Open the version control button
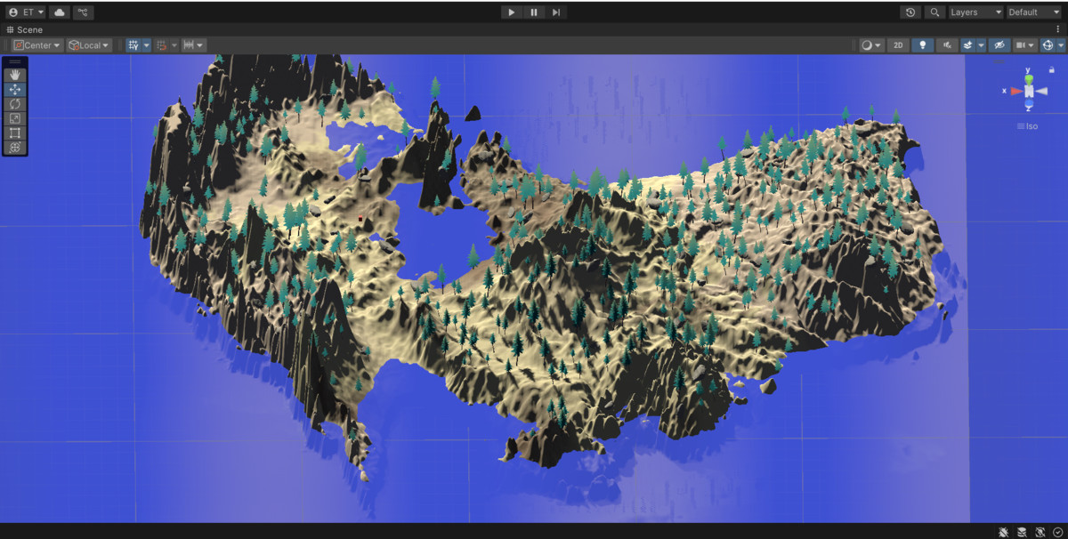1068x539 pixels. click(83, 12)
